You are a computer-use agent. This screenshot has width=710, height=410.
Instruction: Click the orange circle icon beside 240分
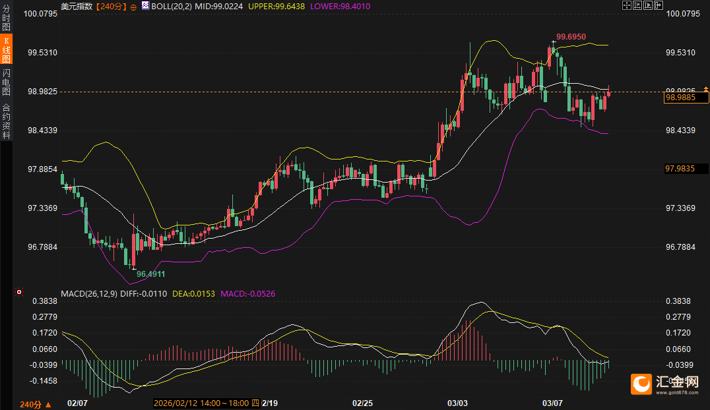coord(134,7)
